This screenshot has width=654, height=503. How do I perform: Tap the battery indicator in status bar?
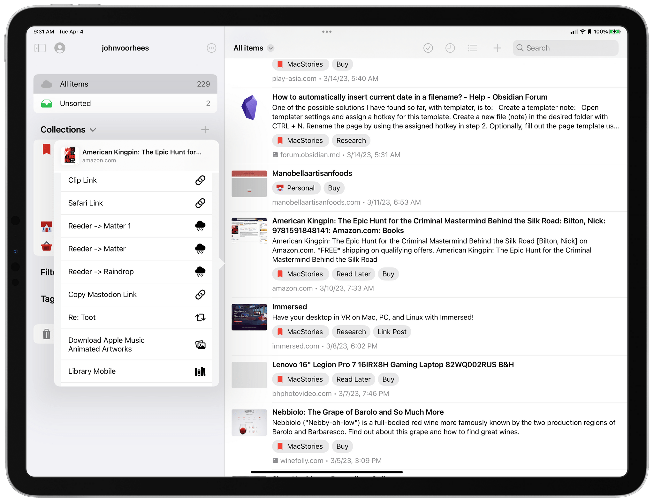[x=615, y=32]
